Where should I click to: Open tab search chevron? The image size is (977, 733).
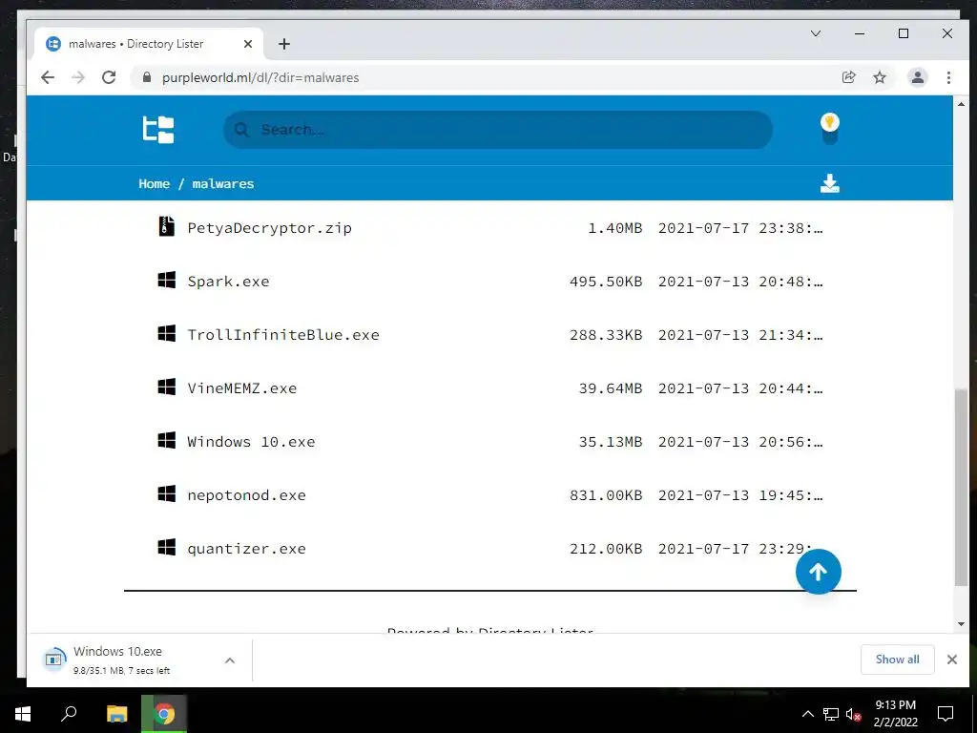tap(816, 33)
